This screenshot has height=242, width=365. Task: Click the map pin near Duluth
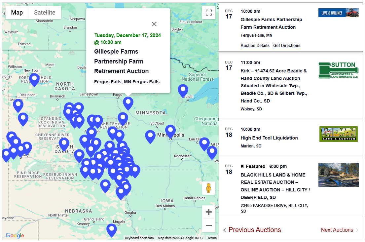(183, 90)
